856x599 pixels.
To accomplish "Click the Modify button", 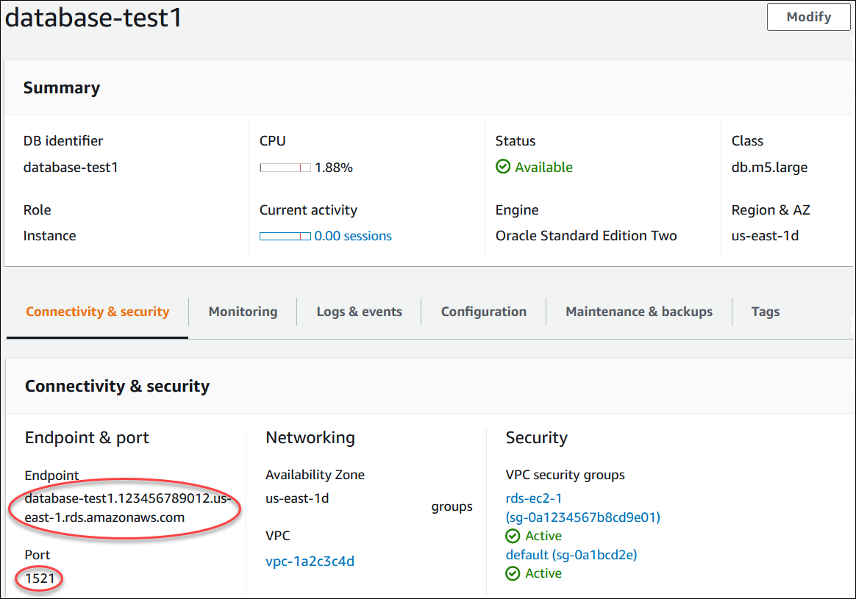I will [x=807, y=16].
